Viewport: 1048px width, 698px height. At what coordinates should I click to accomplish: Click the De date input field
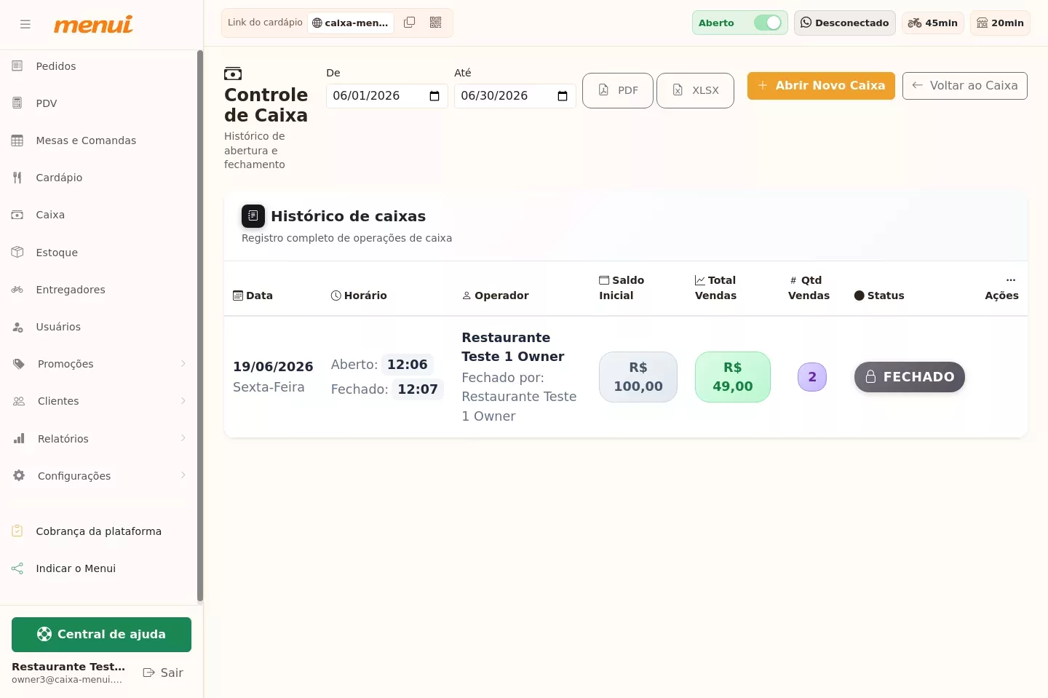click(386, 96)
